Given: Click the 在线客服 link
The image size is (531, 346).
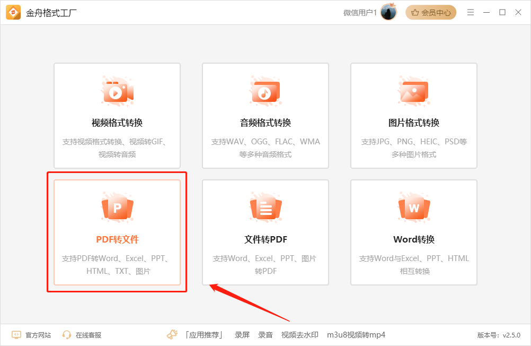Looking at the screenshot, I should click(88, 335).
